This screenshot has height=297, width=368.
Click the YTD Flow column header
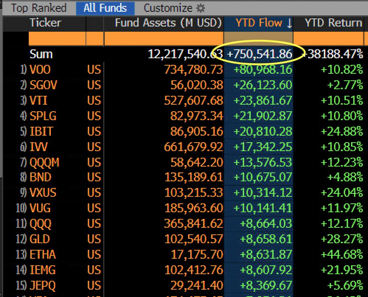(258, 23)
